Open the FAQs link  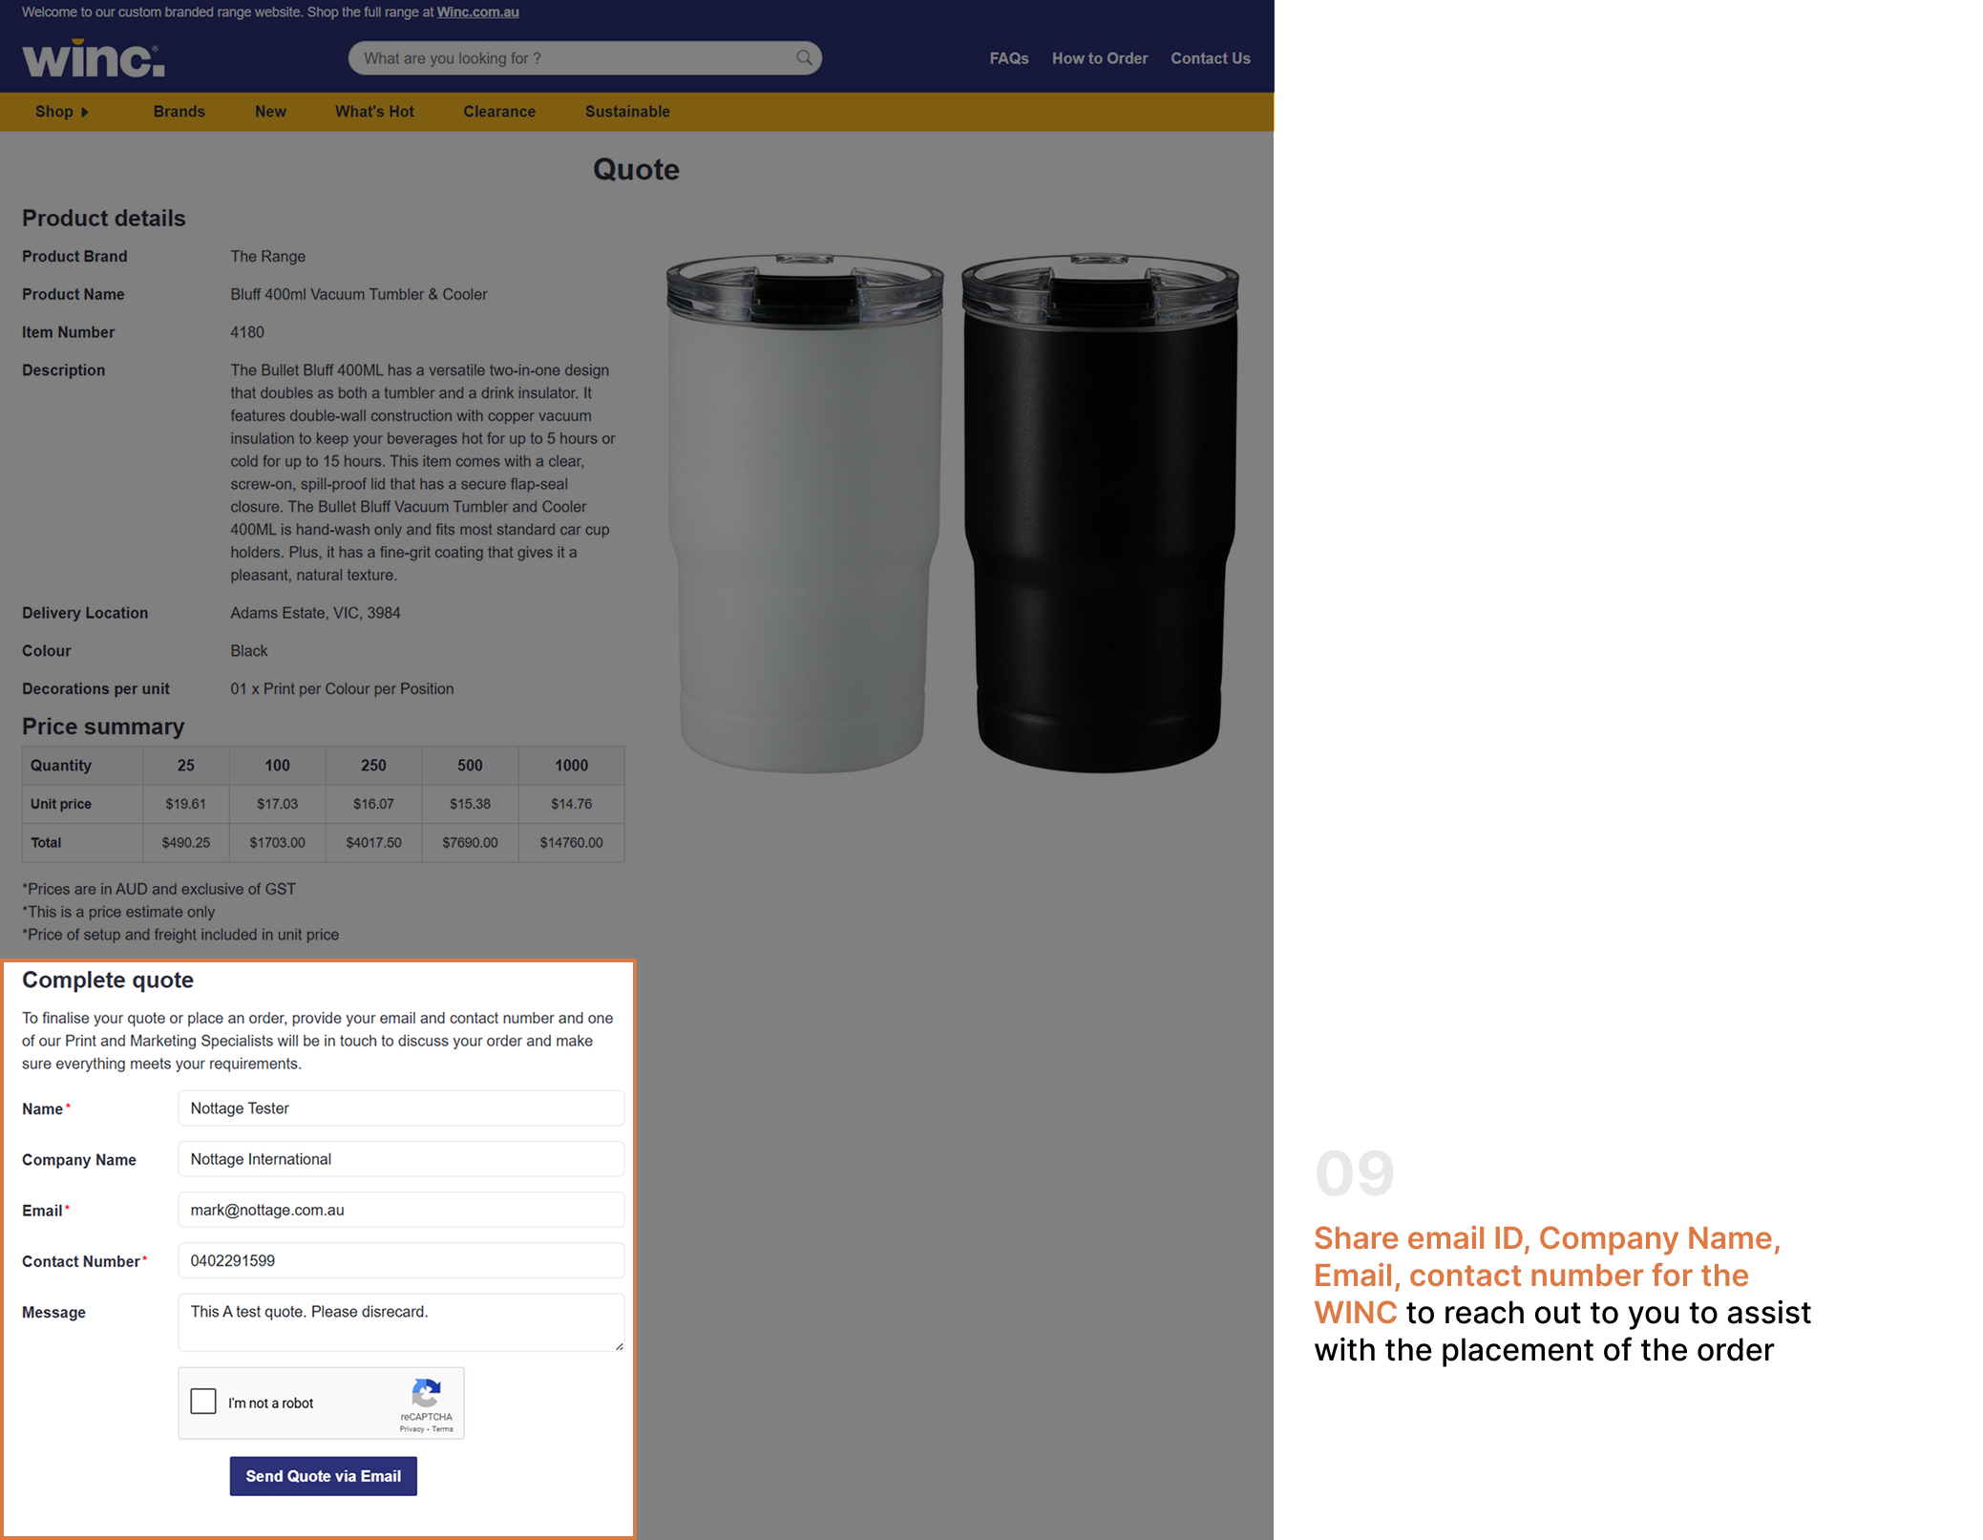pyautogui.click(x=1008, y=58)
